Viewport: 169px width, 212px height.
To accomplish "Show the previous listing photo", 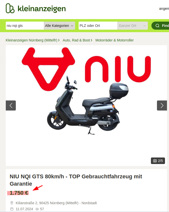I will click(11, 105).
